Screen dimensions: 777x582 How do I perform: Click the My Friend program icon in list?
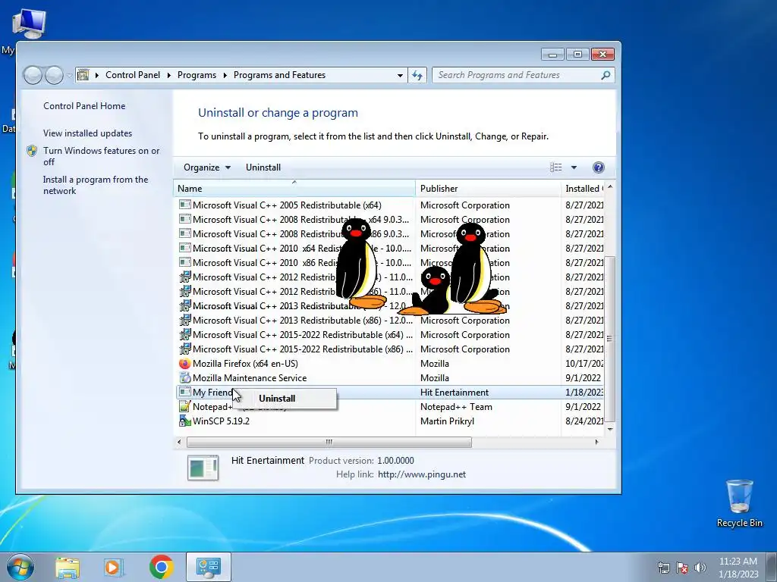tap(185, 393)
